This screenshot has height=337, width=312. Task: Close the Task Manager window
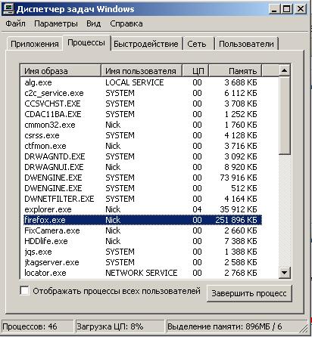300,9
